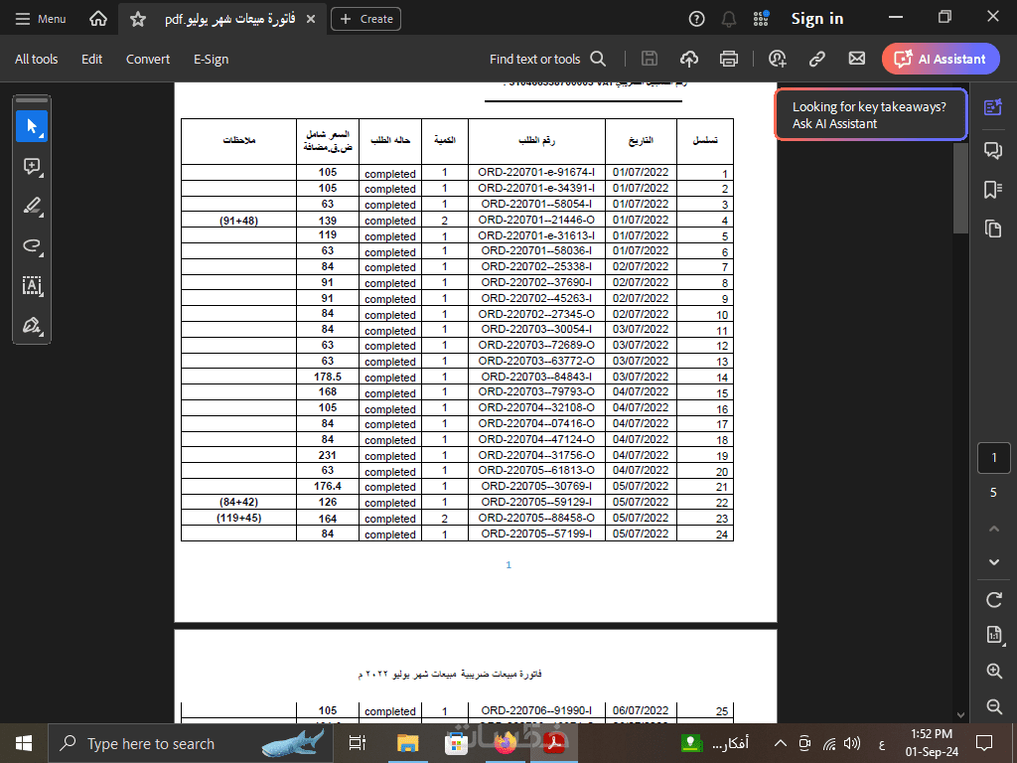The image size is (1017, 763).
Task: Star the current document tab
Action: coord(137,20)
